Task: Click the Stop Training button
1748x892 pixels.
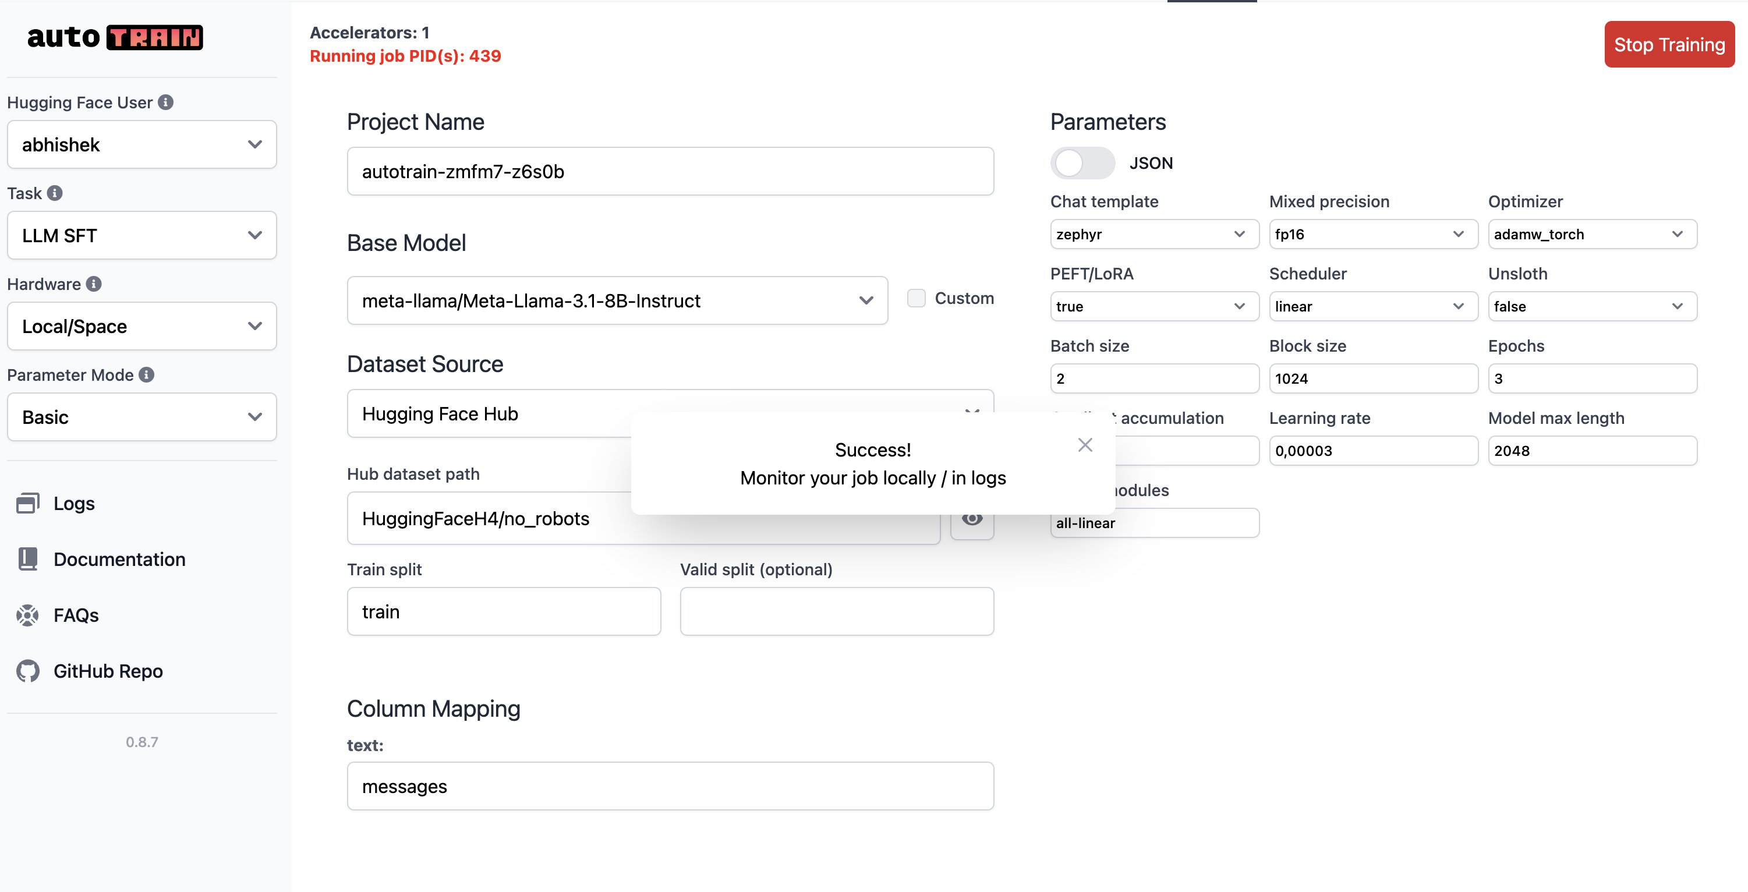Action: (1669, 45)
